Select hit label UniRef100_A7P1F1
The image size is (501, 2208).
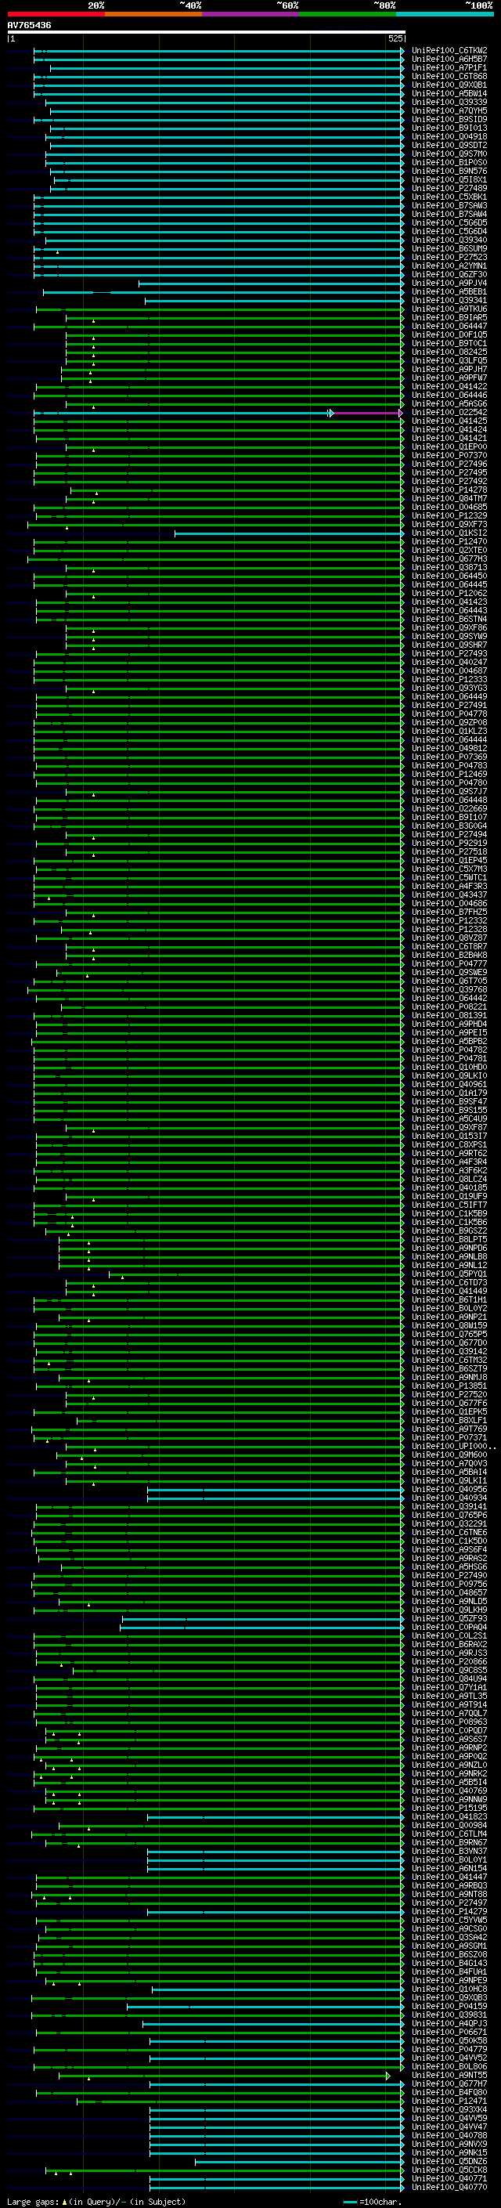click(x=449, y=67)
